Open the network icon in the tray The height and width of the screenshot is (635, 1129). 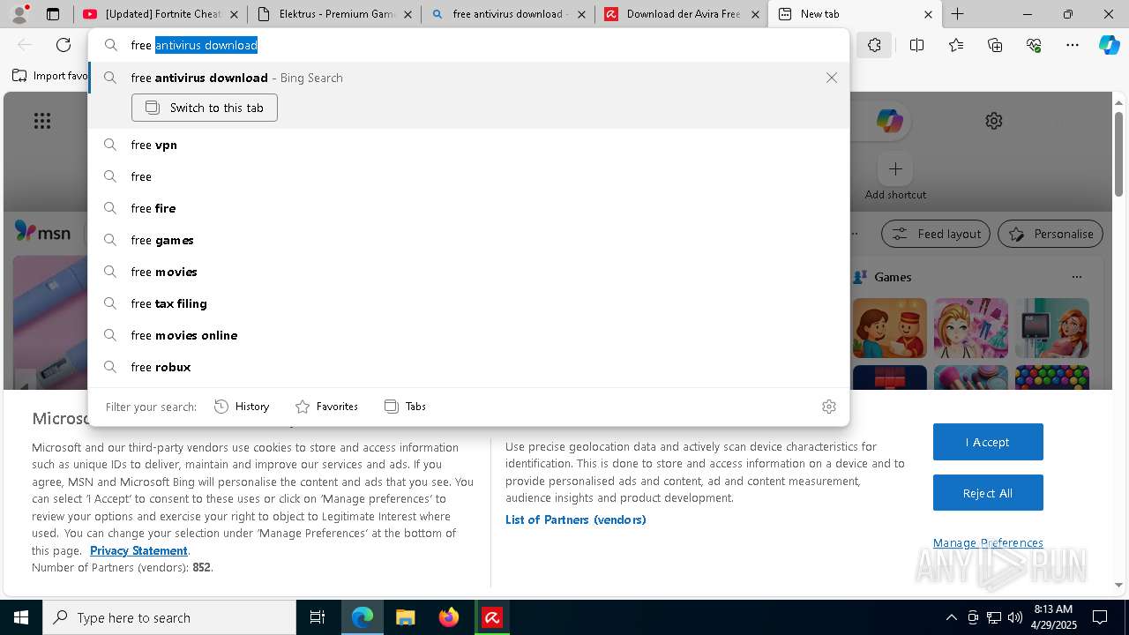(x=994, y=617)
